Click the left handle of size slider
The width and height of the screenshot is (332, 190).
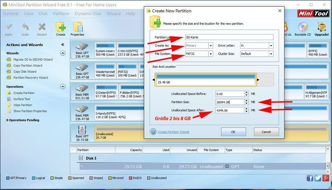153,80
